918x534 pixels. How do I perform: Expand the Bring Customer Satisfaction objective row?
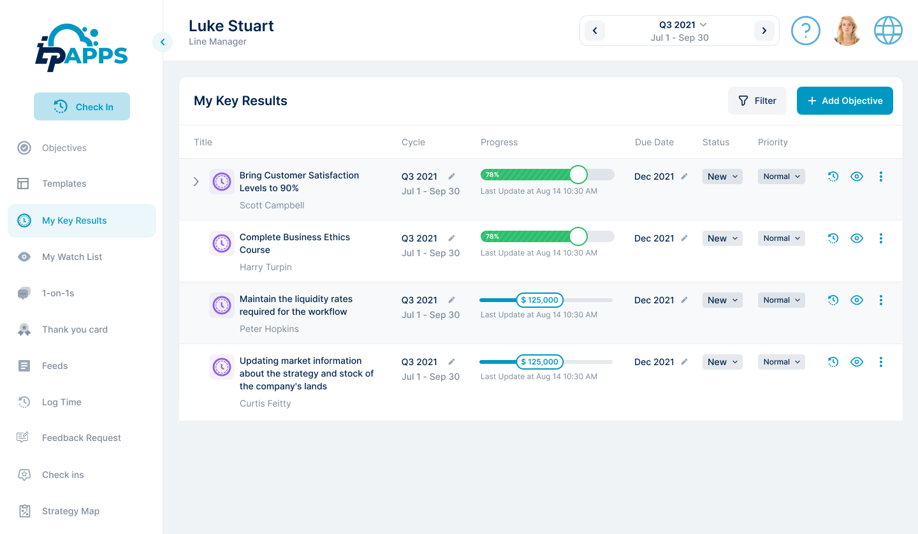(196, 182)
